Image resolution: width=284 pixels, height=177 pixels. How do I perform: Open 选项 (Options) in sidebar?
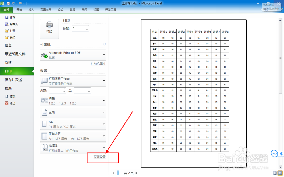click(x=10, y=97)
